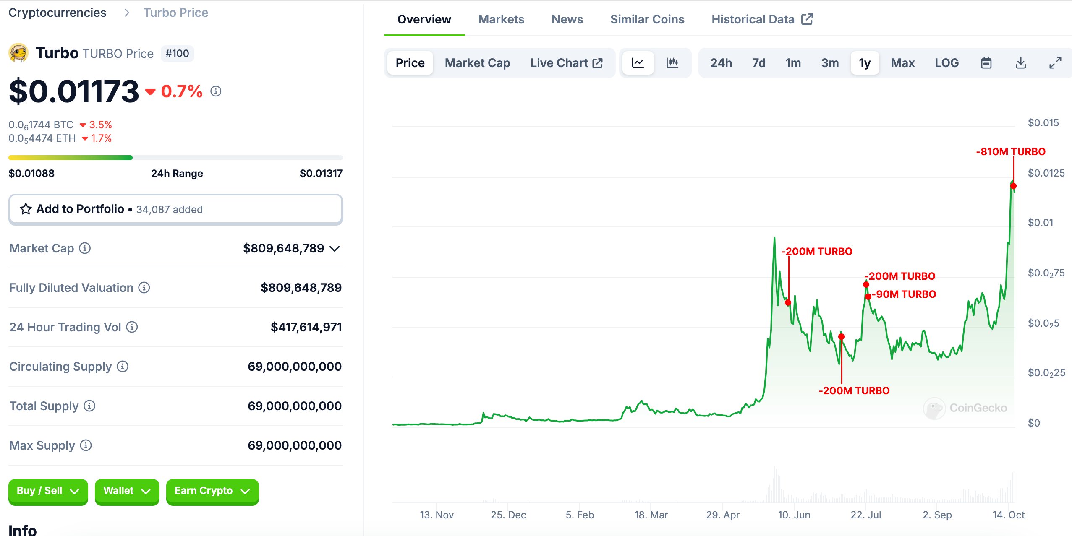Click info icon next to Market Cap

(85, 248)
